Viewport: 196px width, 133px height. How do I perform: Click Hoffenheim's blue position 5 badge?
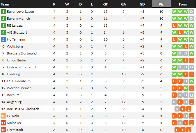point(3,39)
